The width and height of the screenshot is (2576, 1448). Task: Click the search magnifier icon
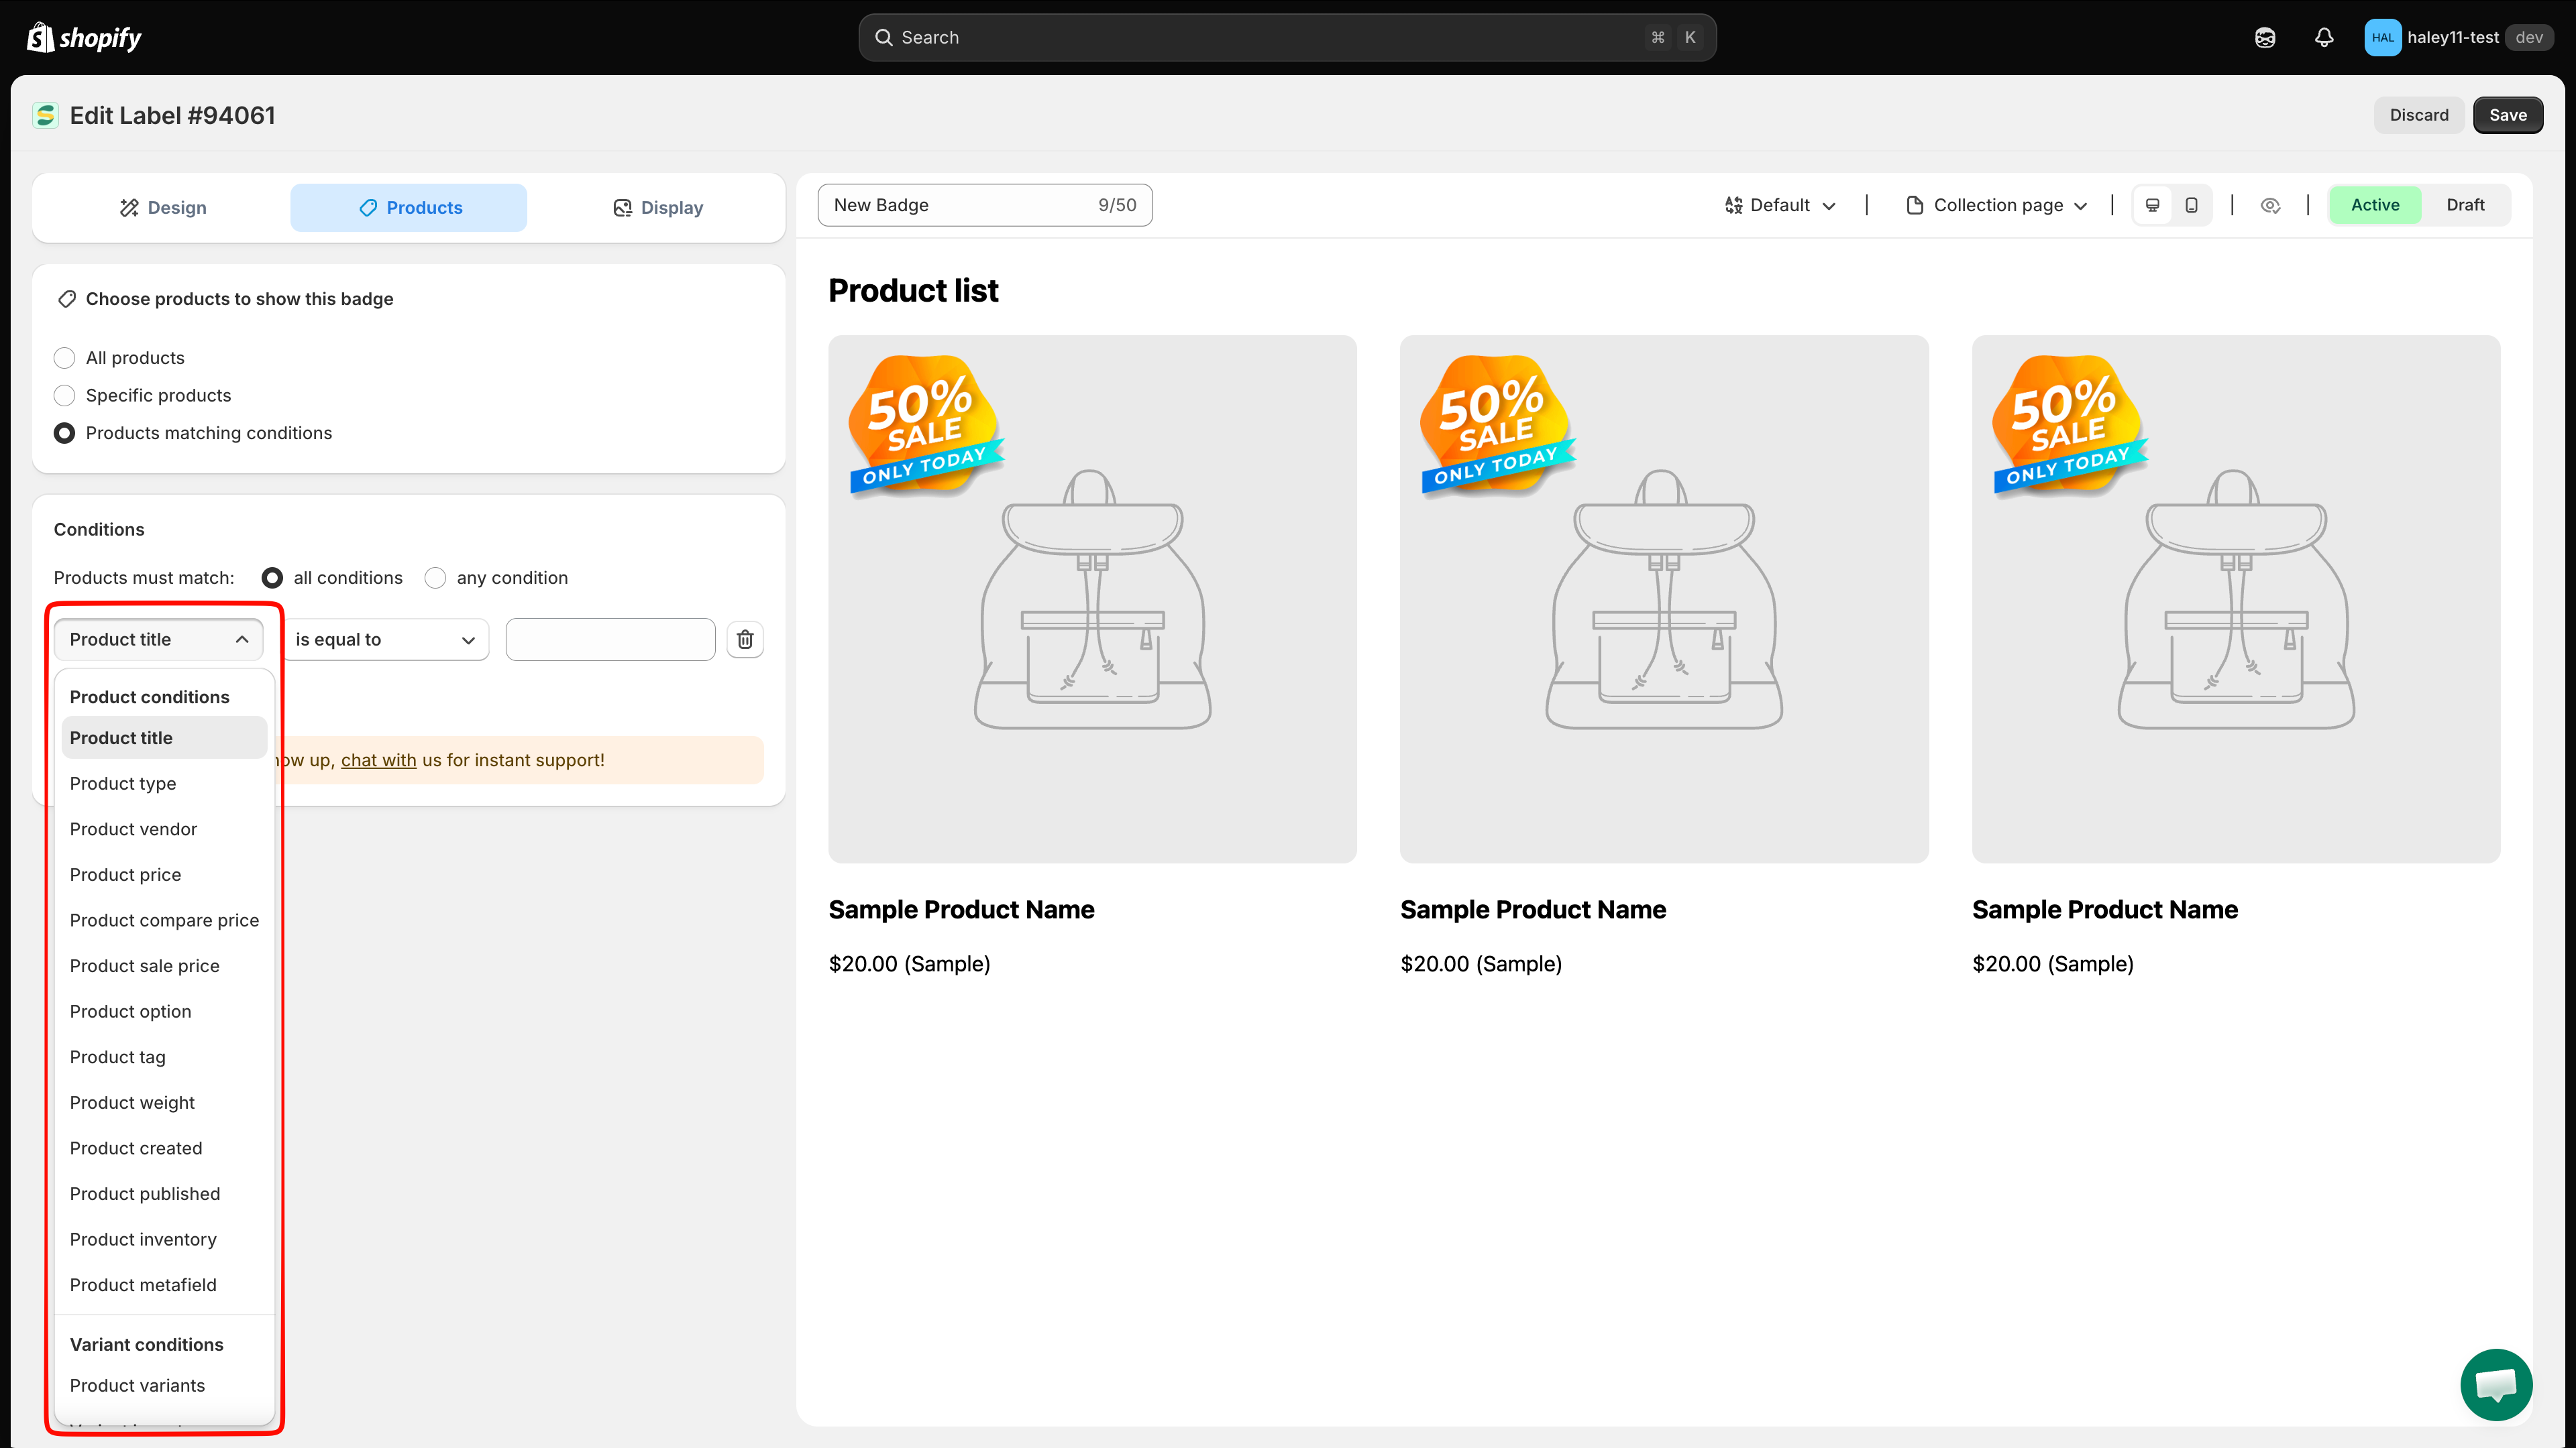(x=884, y=37)
